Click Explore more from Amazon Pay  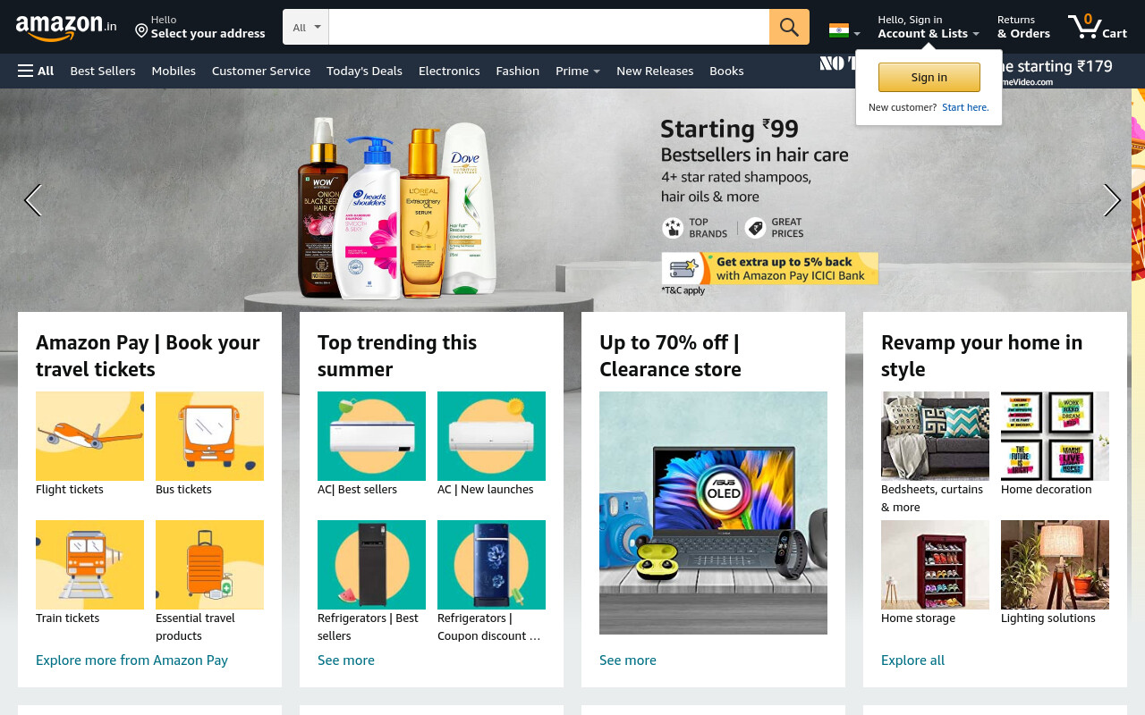131,660
